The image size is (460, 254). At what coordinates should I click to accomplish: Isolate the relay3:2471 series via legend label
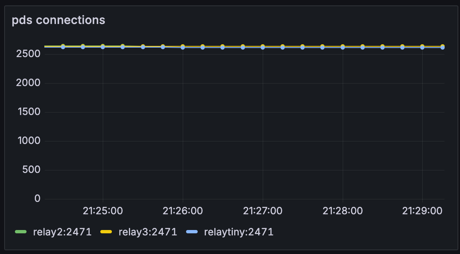[x=148, y=232]
